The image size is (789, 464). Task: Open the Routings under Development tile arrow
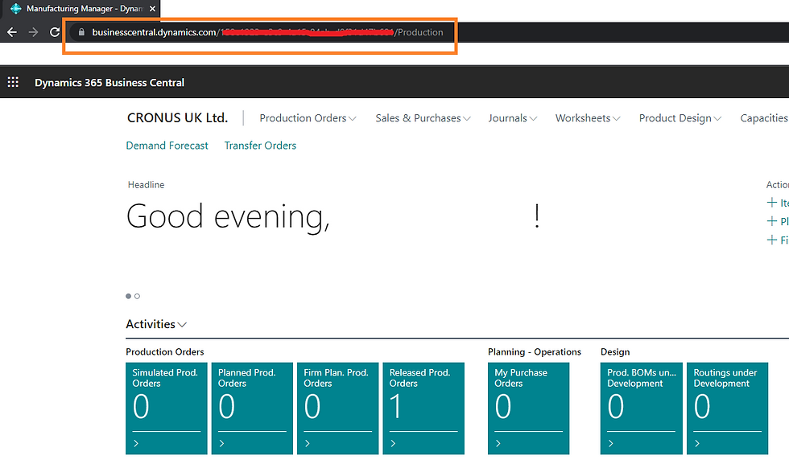[698, 442]
